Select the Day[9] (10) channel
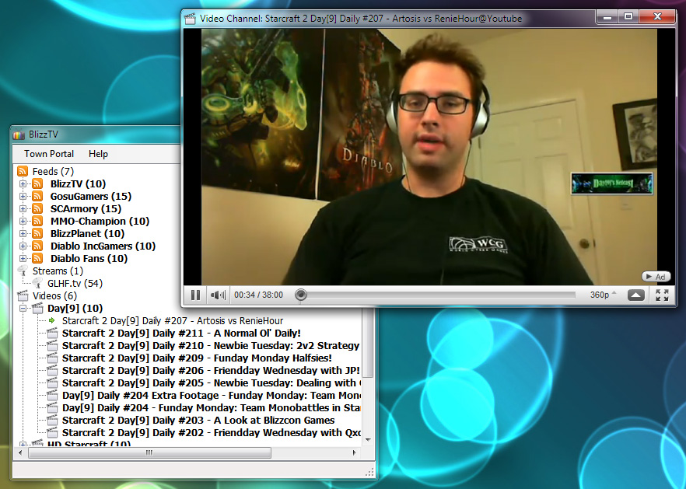The image size is (686, 489). pos(75,309)
